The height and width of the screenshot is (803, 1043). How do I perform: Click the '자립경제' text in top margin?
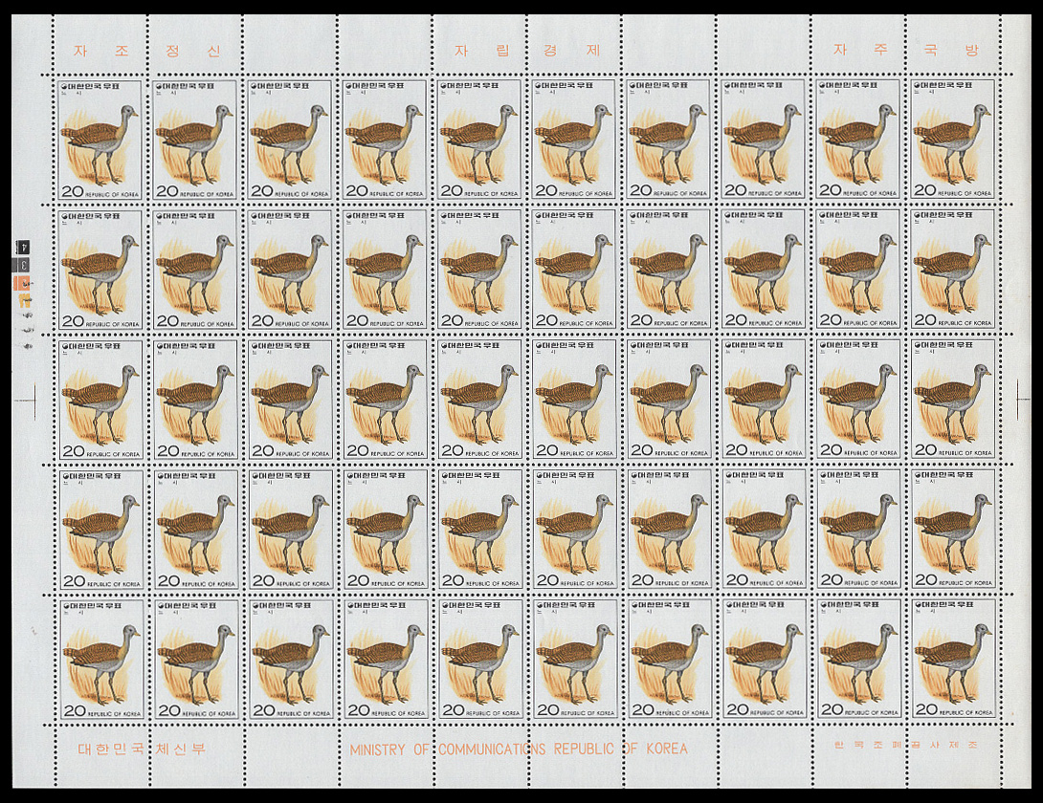tap(526, 49)
